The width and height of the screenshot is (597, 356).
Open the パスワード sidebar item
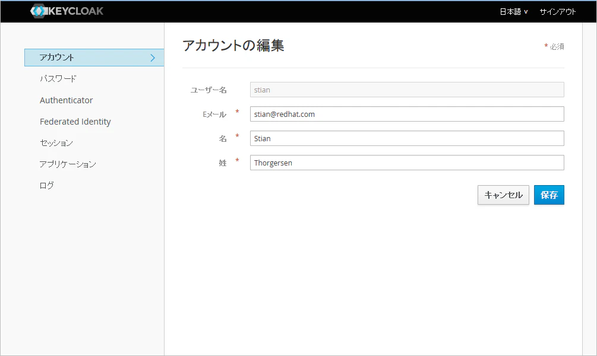coord(58,79)
